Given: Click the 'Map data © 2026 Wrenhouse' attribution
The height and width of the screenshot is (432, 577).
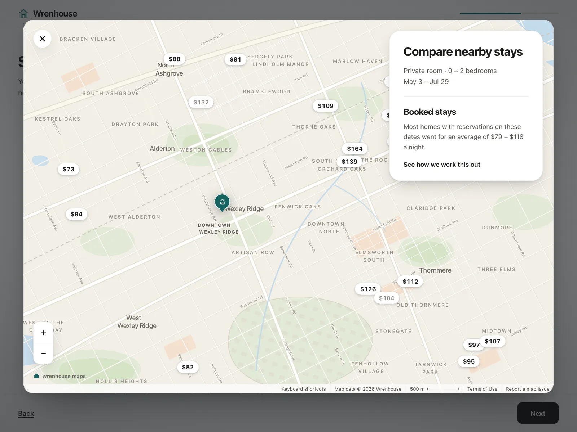Looking at the screenshot, I should pyautogui.click(x=368, y=389).
